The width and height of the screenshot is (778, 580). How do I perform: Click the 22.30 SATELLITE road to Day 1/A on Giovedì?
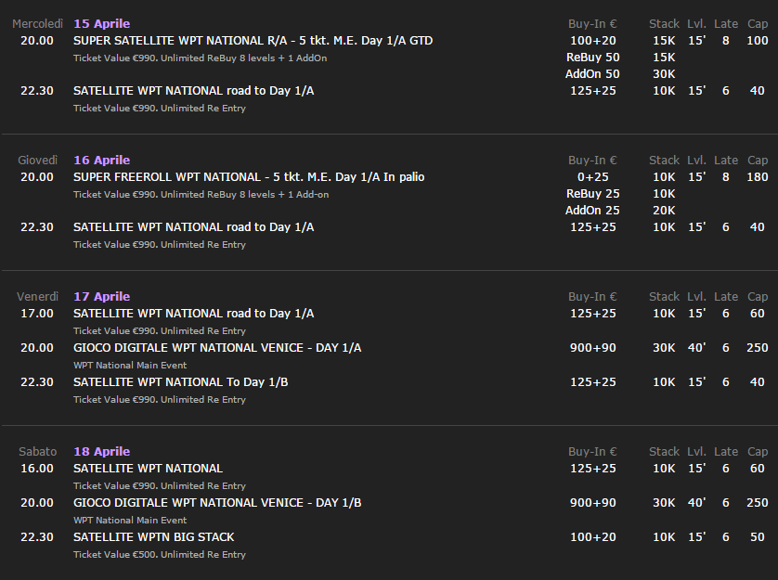[193, 227]
